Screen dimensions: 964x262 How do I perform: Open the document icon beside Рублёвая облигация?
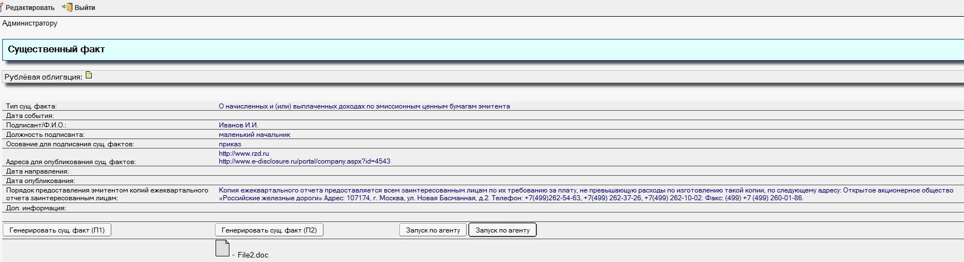coord(89,76)
